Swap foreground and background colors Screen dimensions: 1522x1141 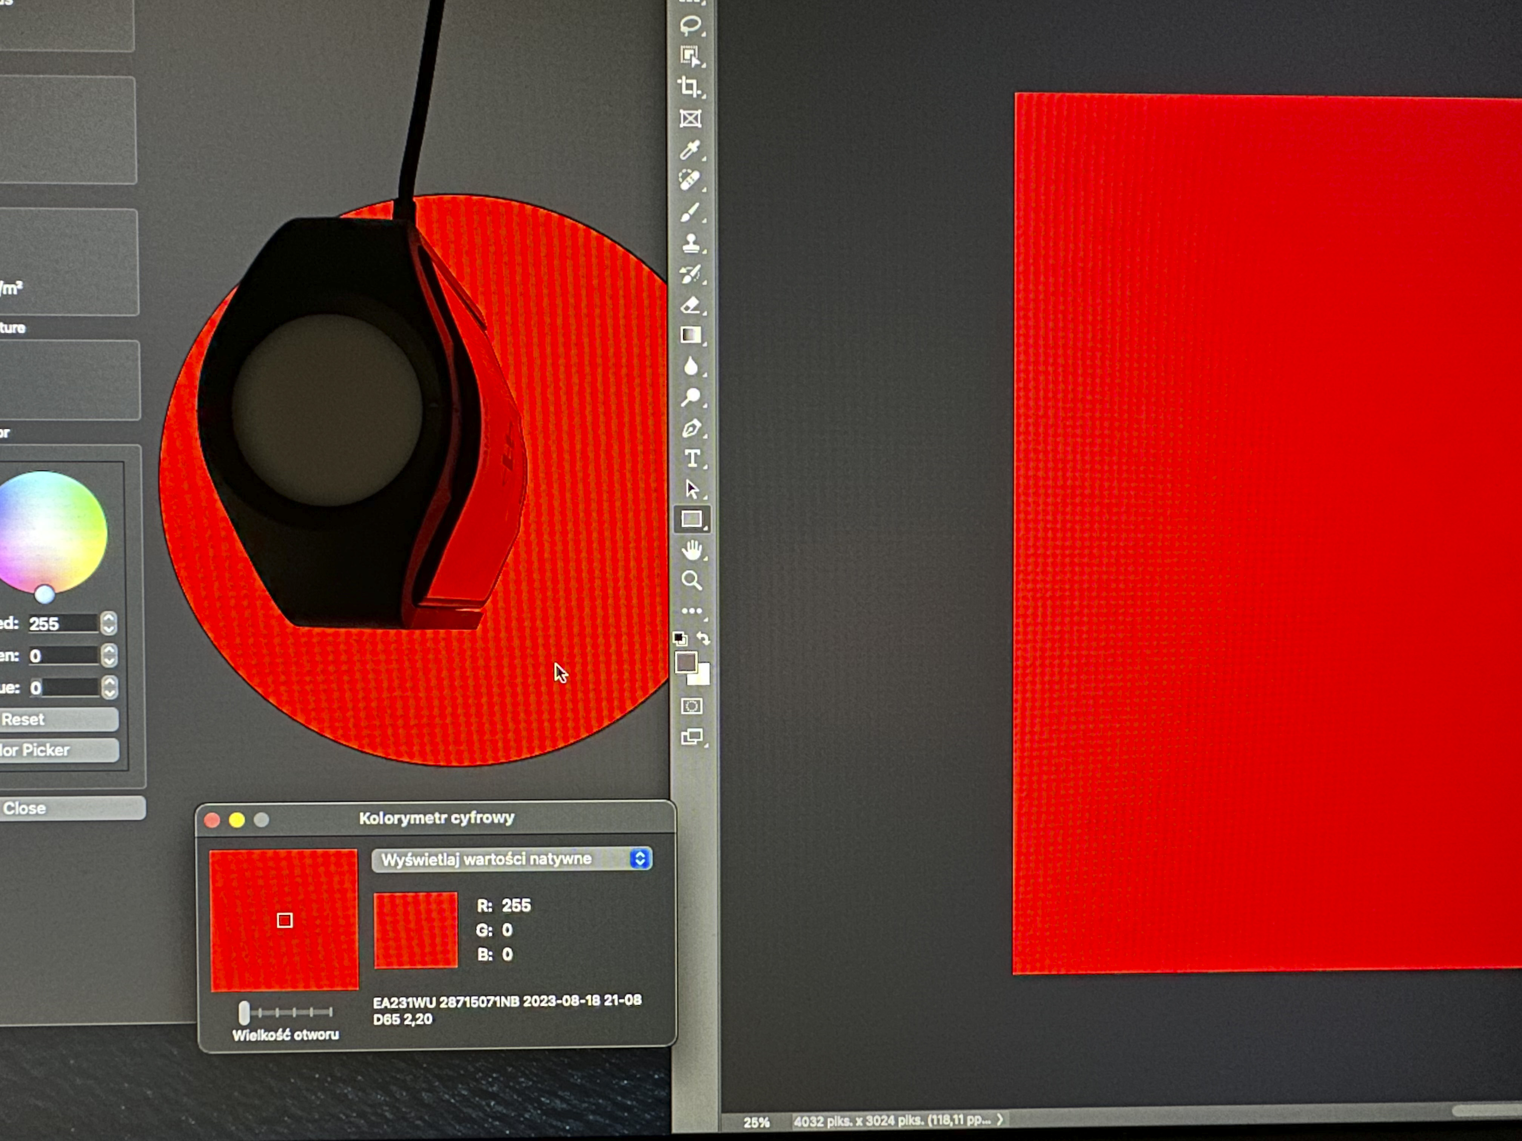(703, 638)
